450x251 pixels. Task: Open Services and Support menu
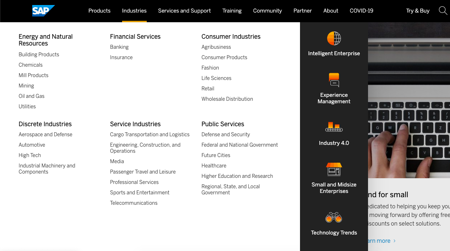(184, 11)
